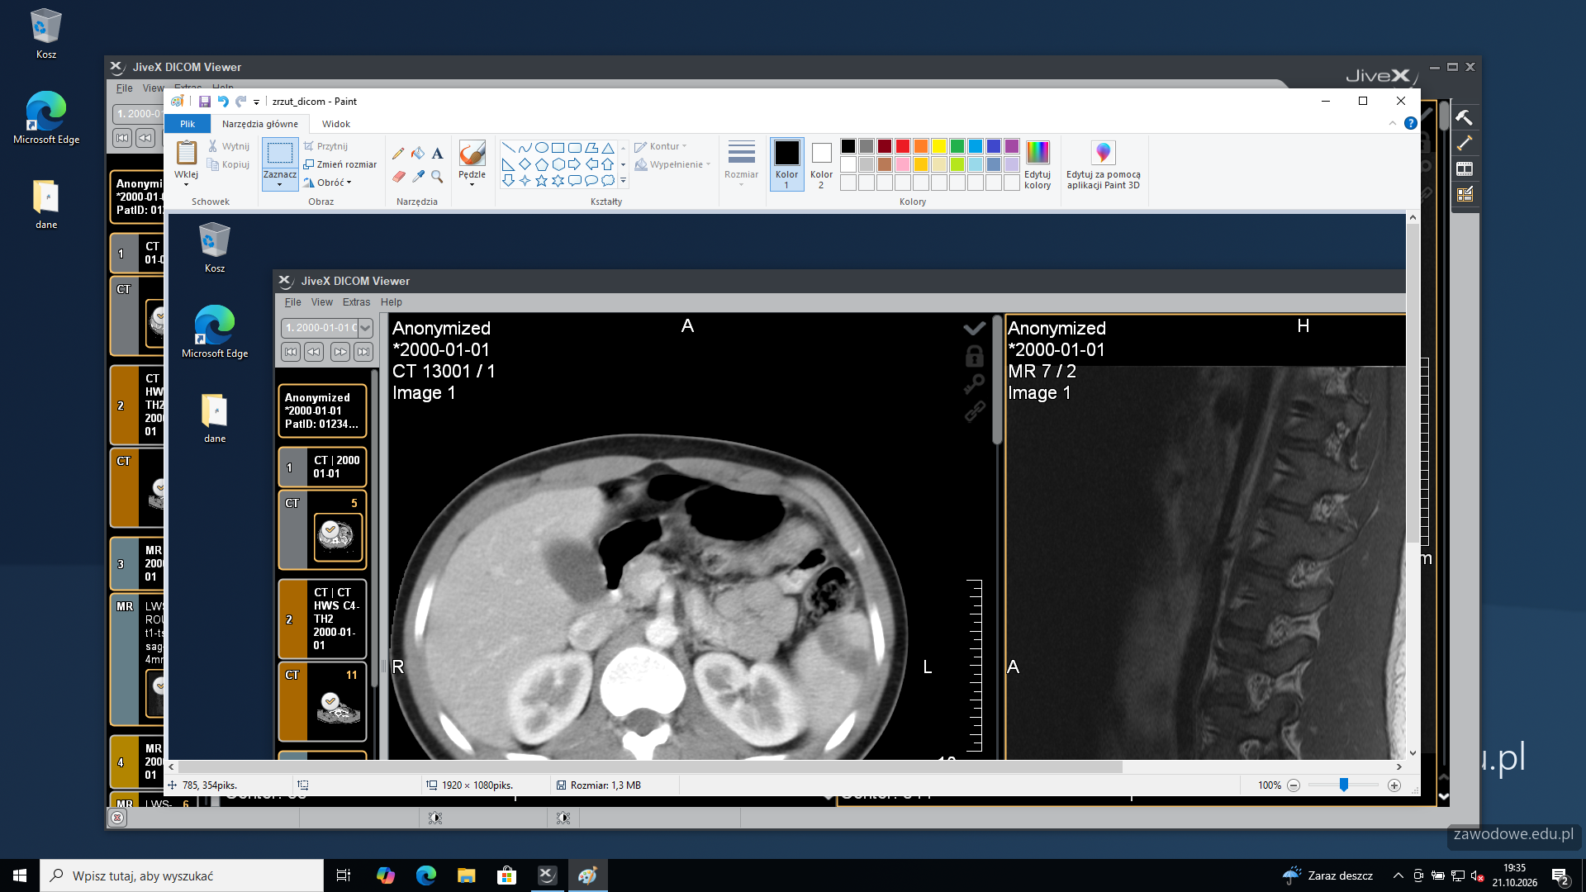Click Zmień rozmiar resize button
The height and width of the screenshot is (892, 1586).
click(x=340, y=164)
